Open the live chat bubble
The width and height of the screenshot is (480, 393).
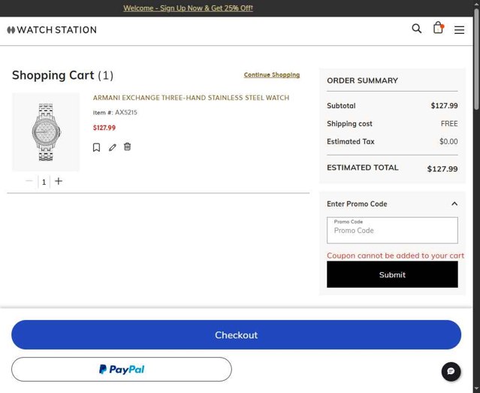click(451, 371)
